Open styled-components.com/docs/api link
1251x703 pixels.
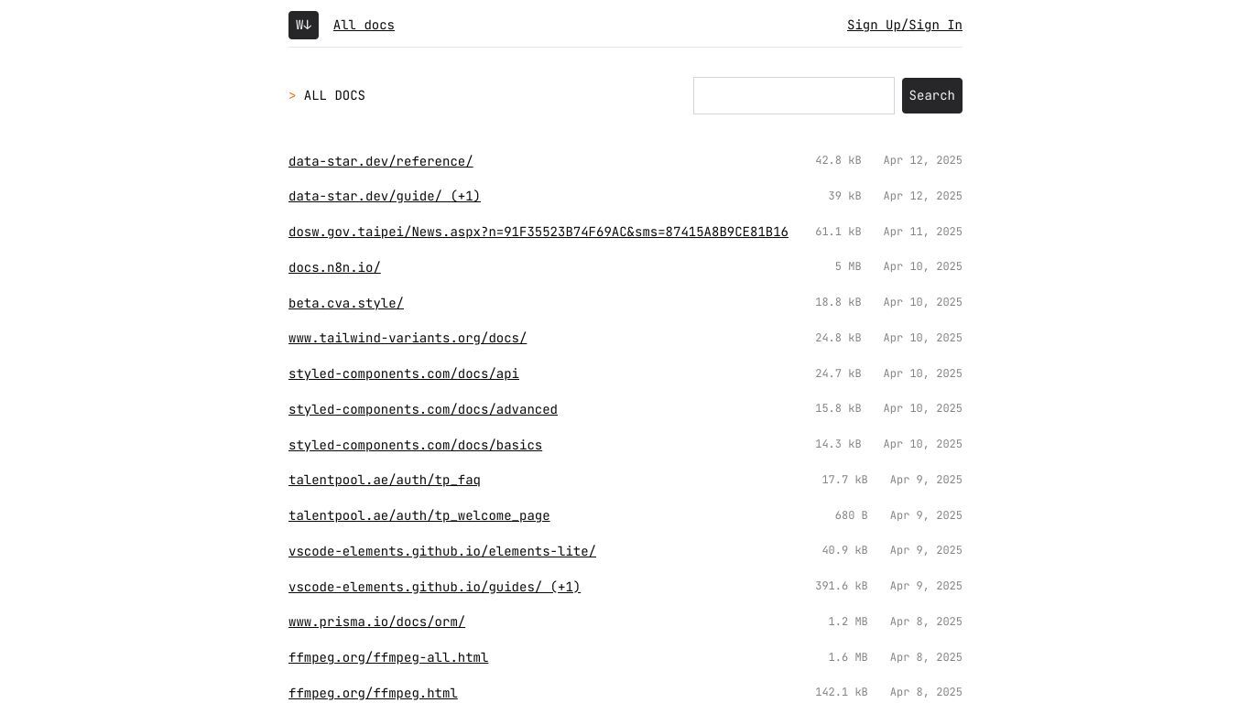pos(404,374)
